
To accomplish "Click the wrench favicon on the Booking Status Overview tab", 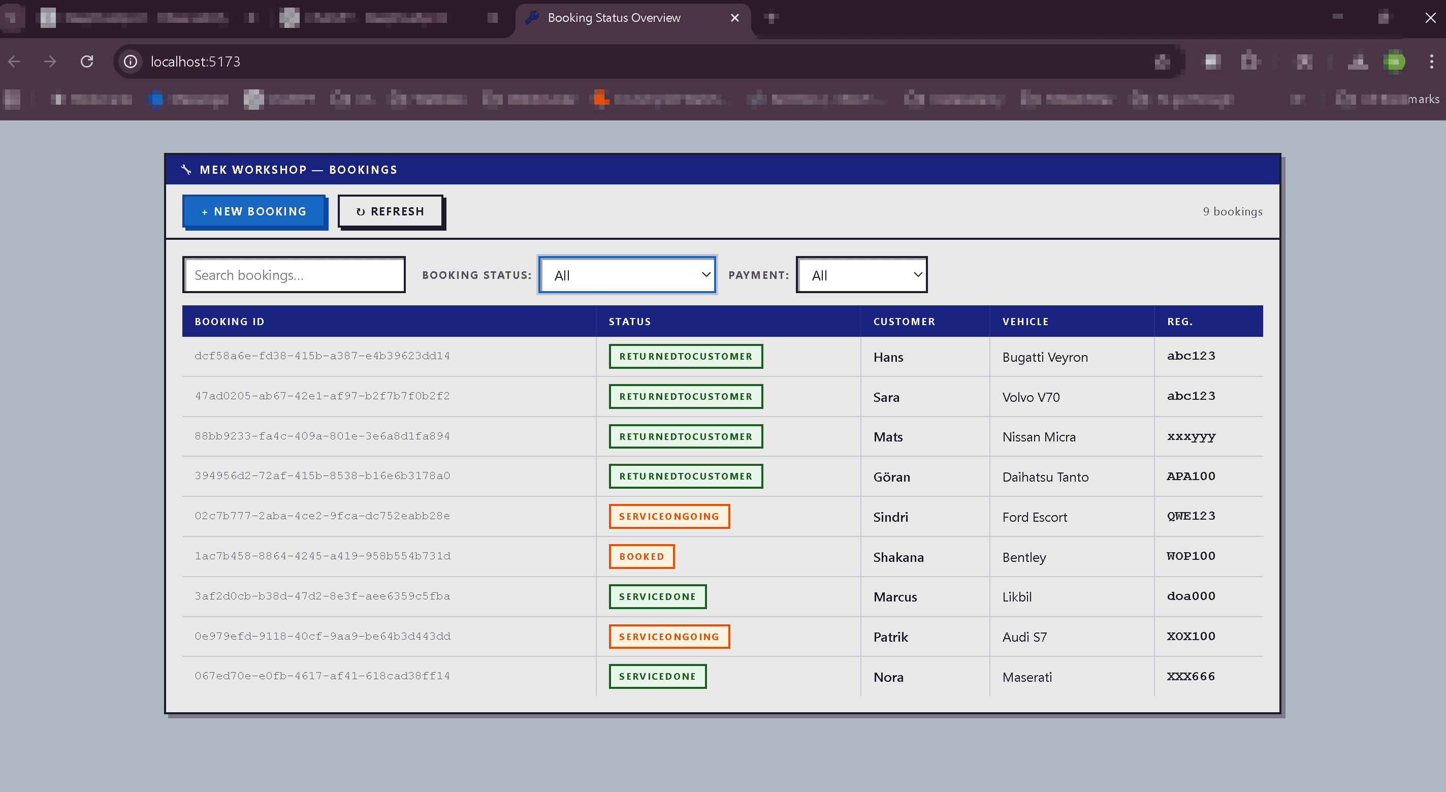I will (x=532, y=17).
